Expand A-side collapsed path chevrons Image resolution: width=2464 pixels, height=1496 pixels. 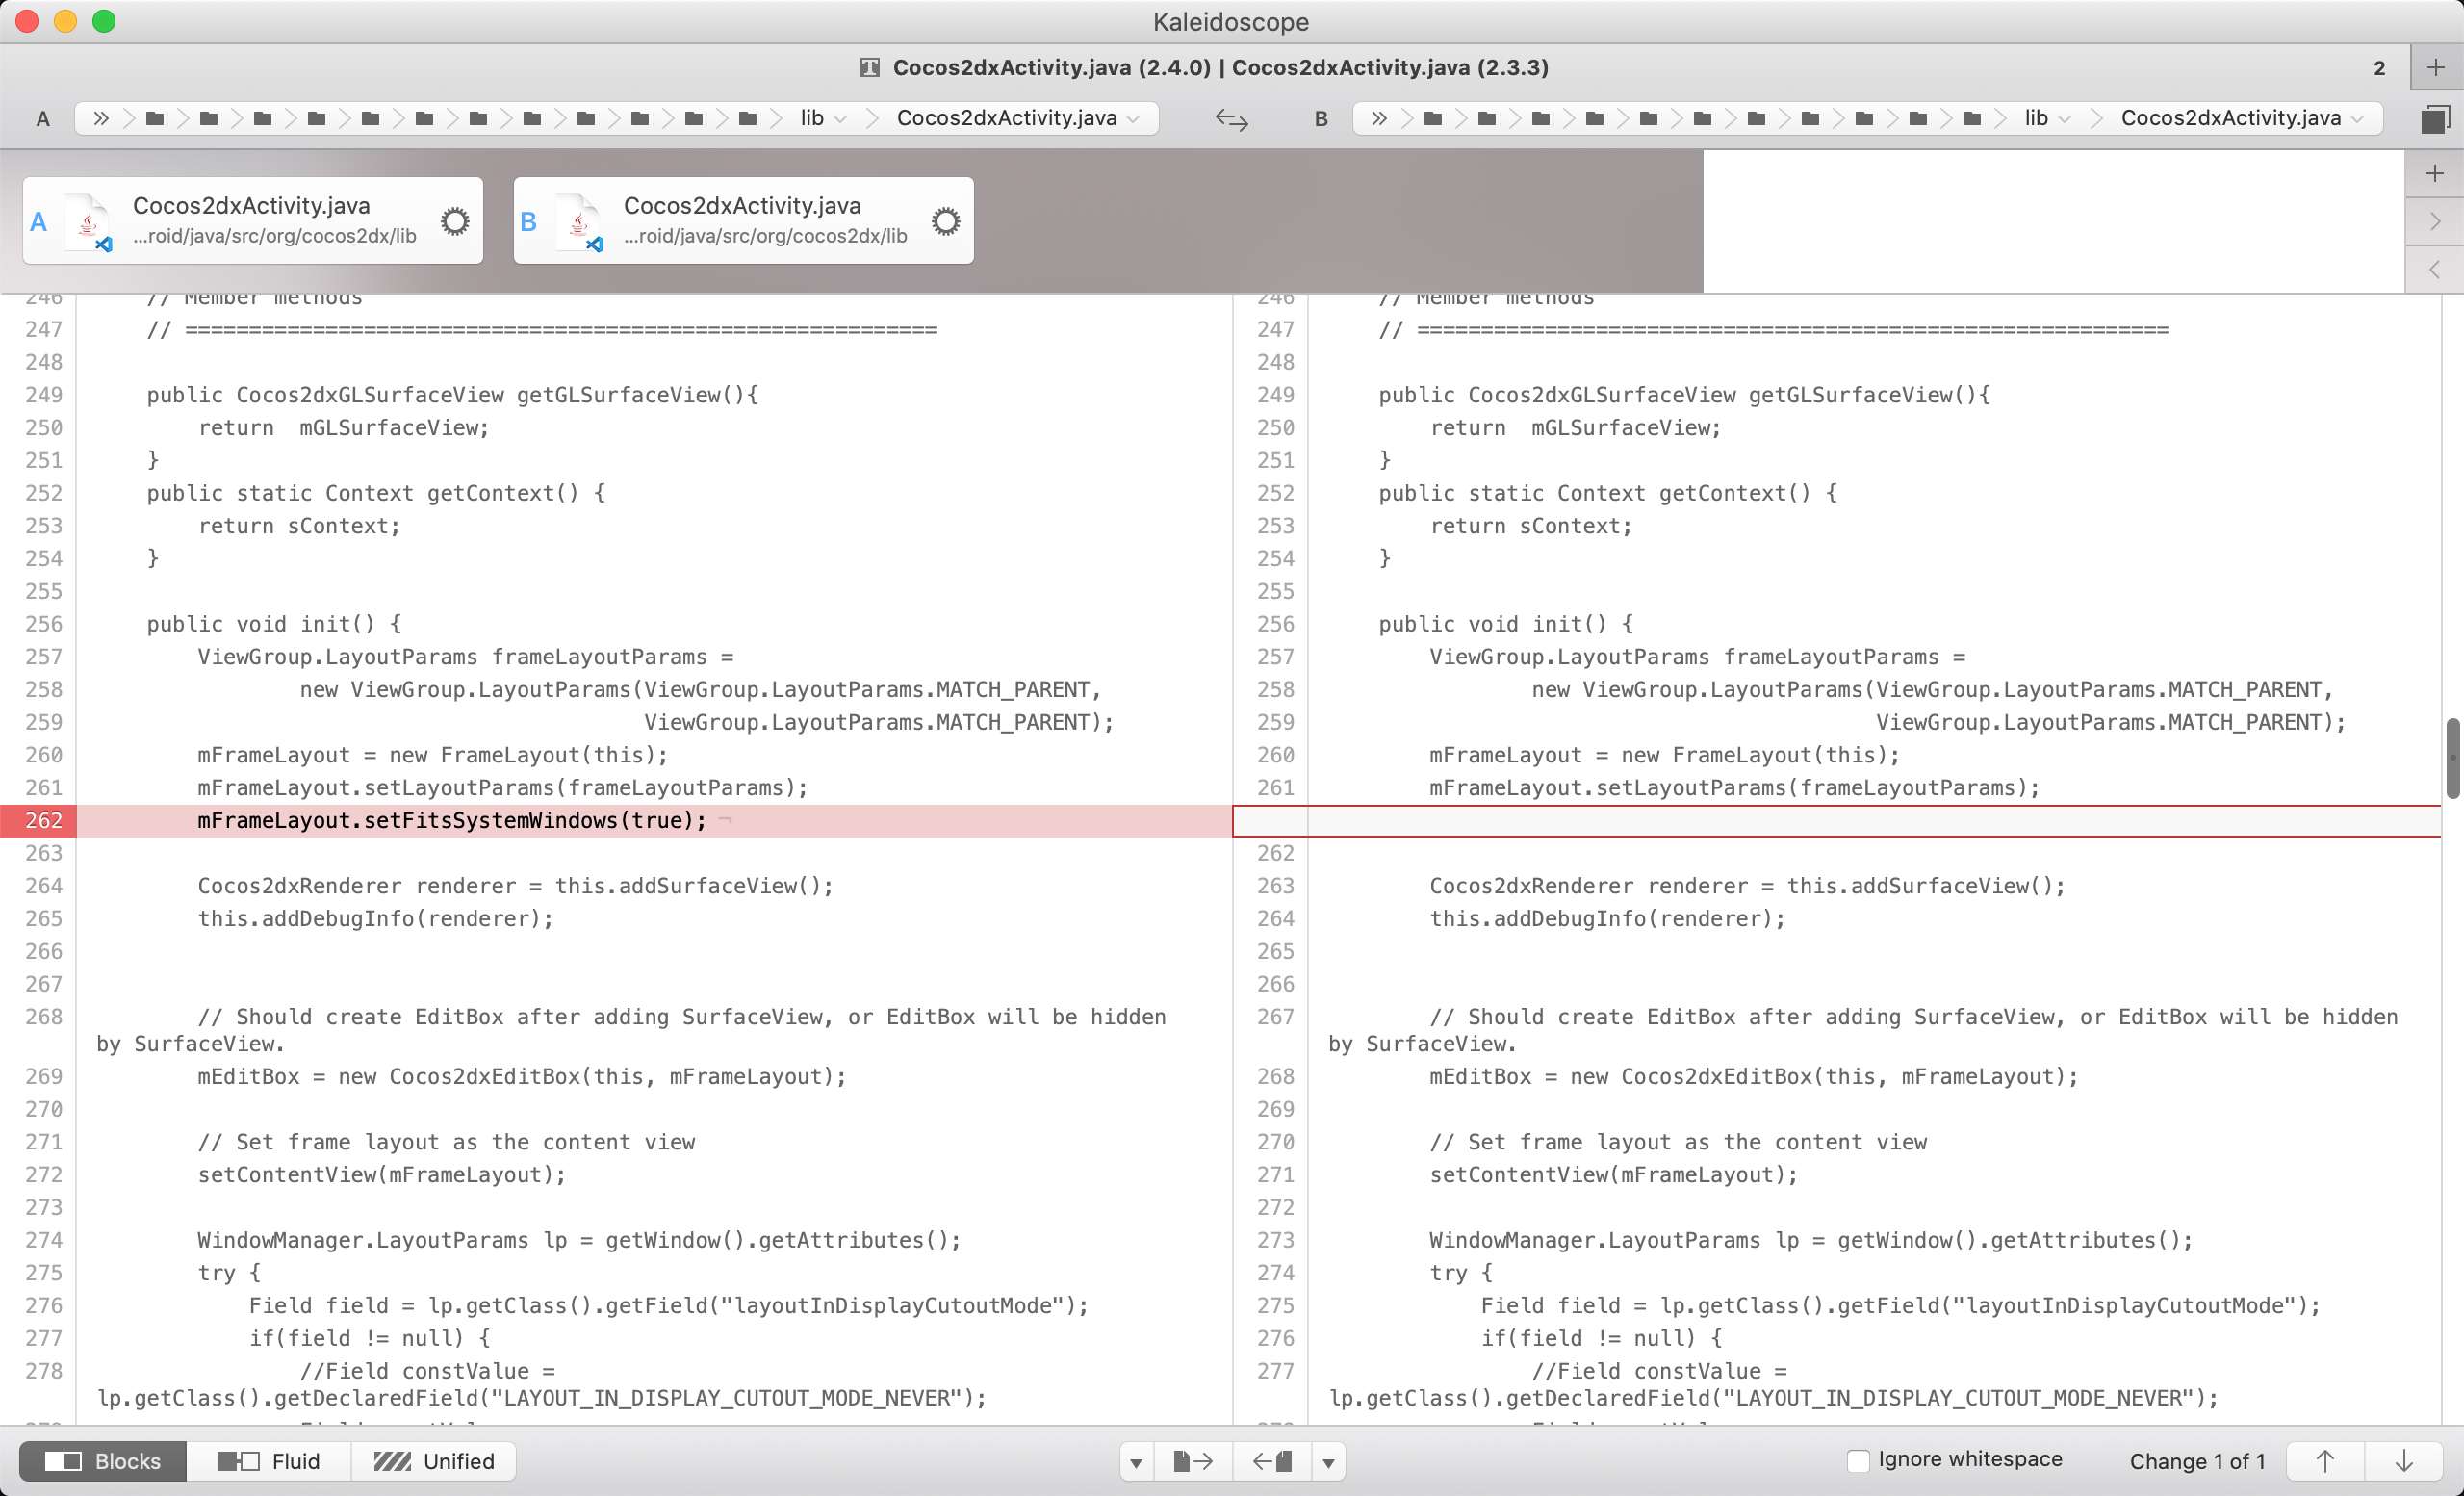pos(101,118)
